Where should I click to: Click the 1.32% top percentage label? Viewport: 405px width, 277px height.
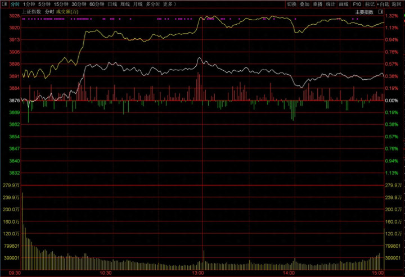click(391, 16)
